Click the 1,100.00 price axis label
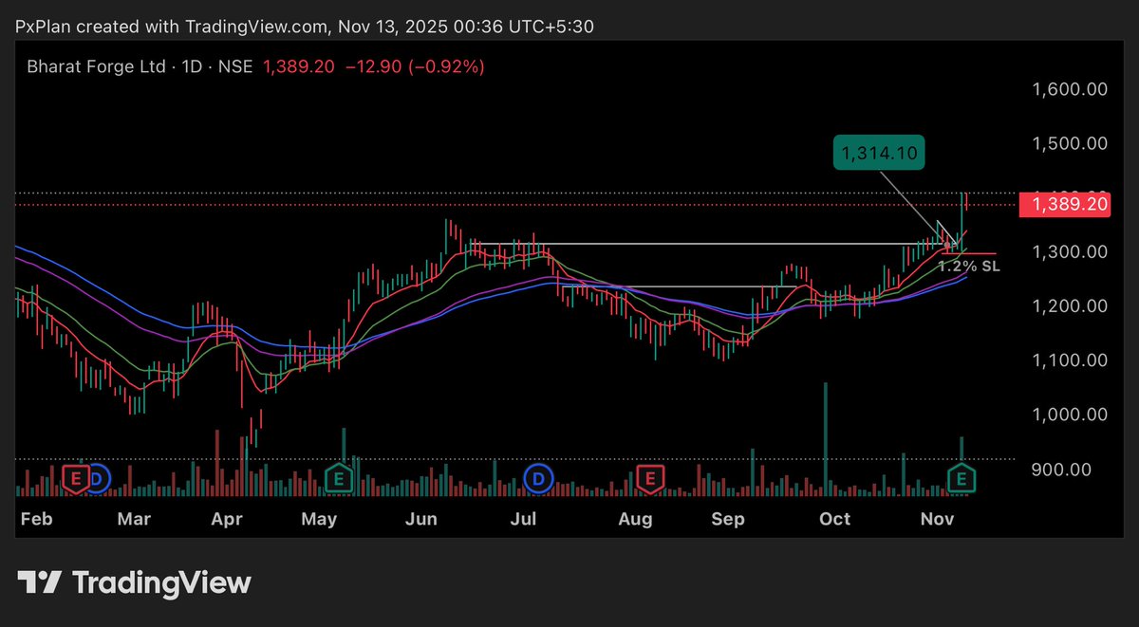1139x627 pixels. 1070,360
